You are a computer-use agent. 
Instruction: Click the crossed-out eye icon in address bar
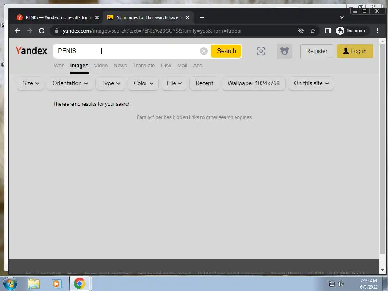coord(300,31)
